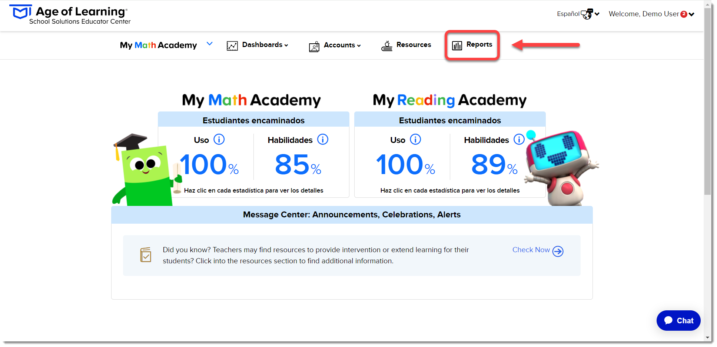This screenshot has height=347, width=717.
Task: Click the red notification badge showing 2
Action: [684, 14]
